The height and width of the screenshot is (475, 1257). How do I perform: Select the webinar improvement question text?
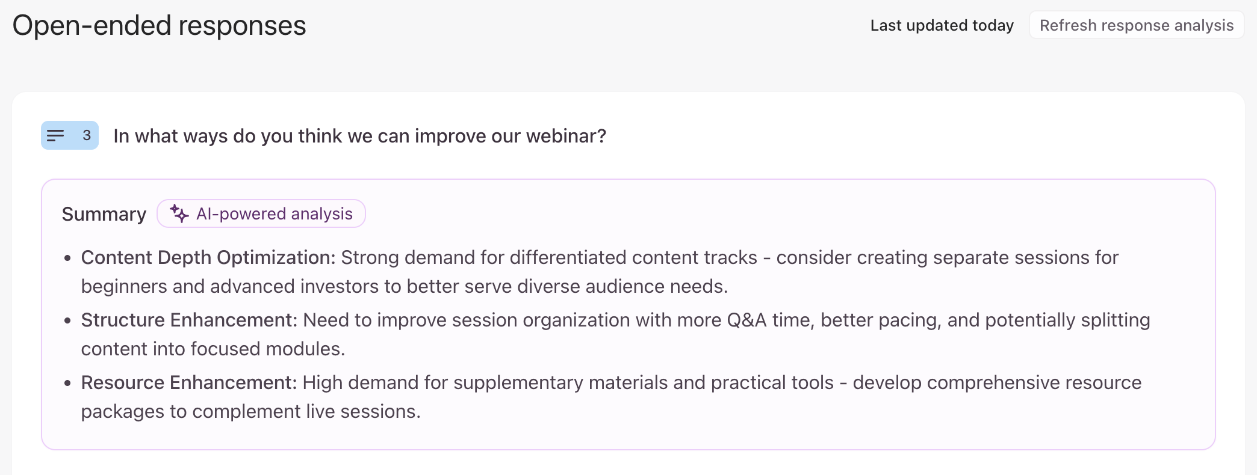pyautogui.click(x=359, y=136)
